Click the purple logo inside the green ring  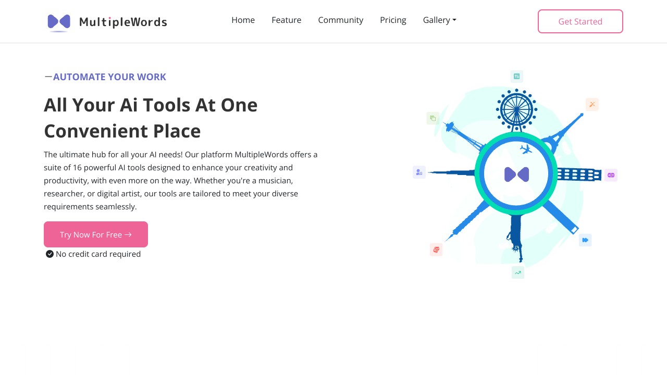click(x=517, y=174)
